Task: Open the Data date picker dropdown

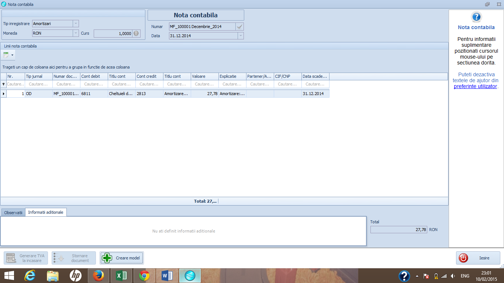Action: point(241,36)
